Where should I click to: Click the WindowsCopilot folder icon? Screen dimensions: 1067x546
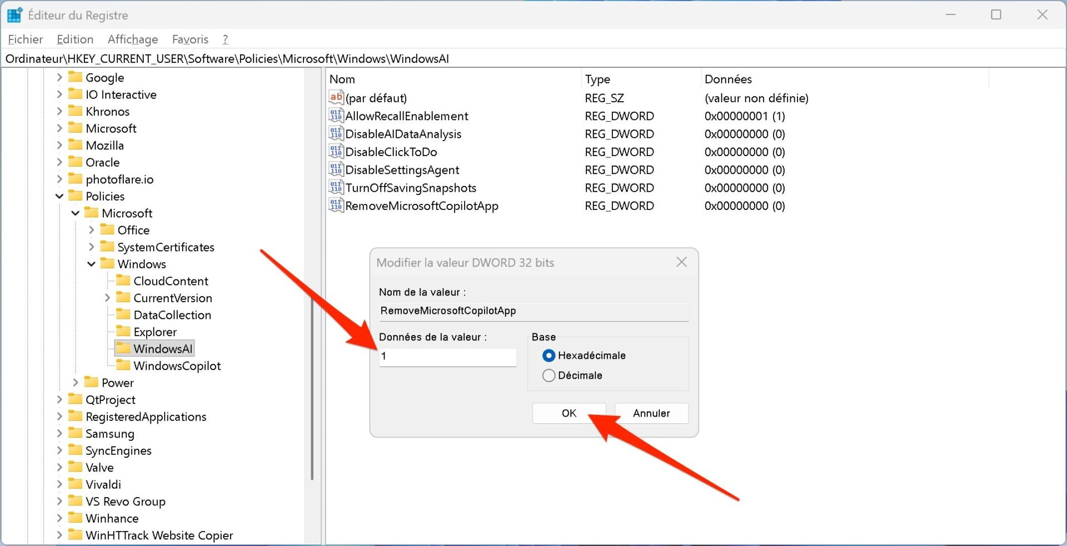123,365
